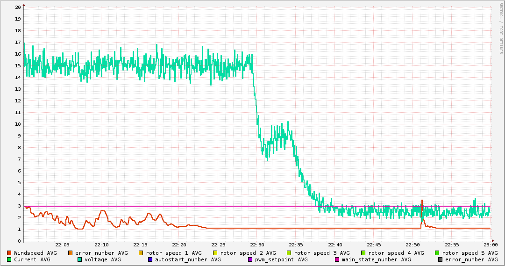Click the magenta main_state_number AVG swatch

(x=337, y=259)
